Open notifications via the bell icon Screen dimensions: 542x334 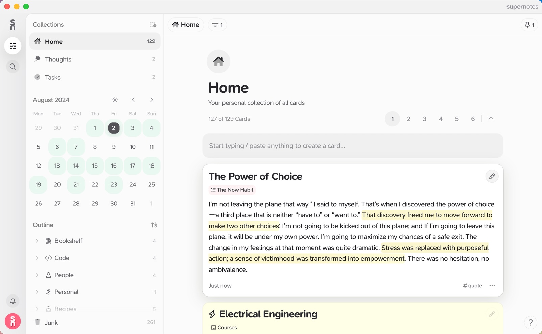[x=13, y=301]
